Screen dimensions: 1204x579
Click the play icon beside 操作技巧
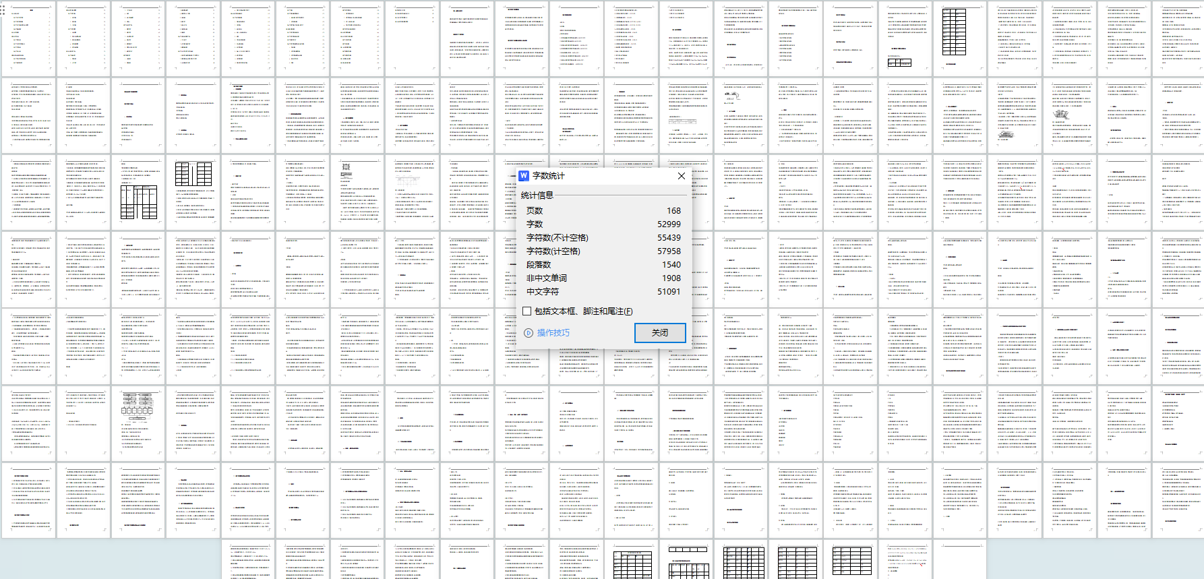point(529,333)
